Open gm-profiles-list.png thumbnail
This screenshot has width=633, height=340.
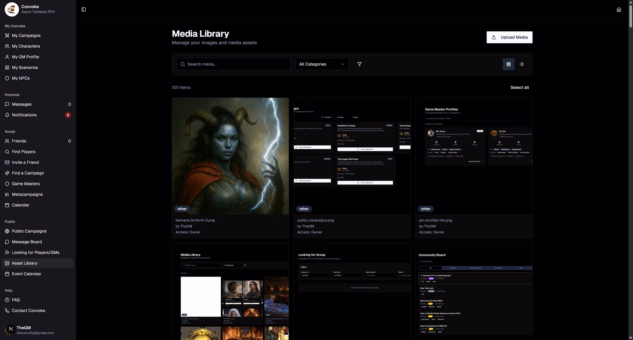click(x=474, y=156)
